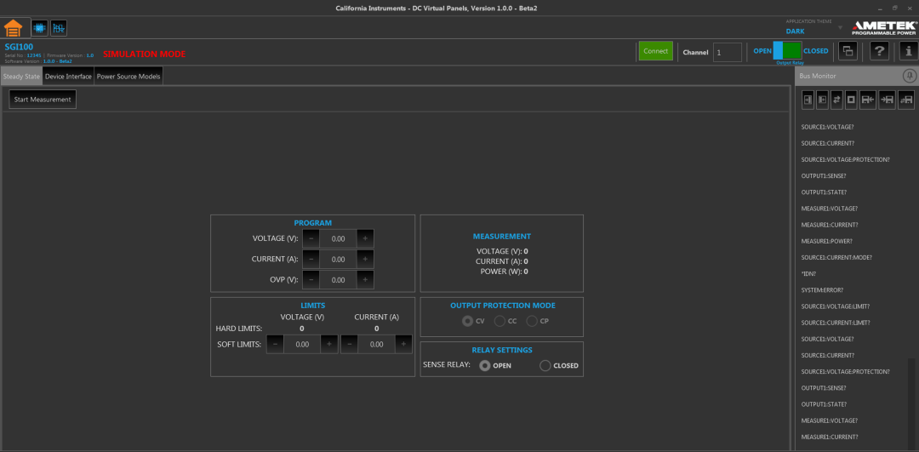Click the cascade windows icon near Output Relay
This screenshot has height=452, width=919.
848,51
